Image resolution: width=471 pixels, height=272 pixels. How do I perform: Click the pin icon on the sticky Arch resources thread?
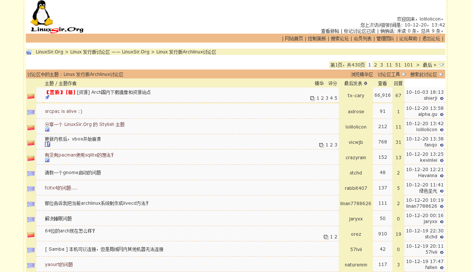point(47,98)
